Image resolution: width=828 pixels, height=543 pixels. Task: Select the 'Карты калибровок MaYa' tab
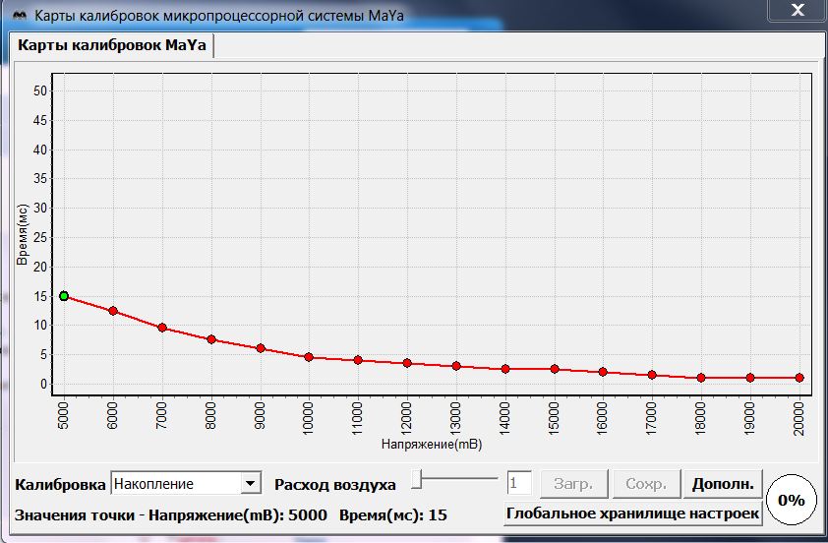pos(111,45)
